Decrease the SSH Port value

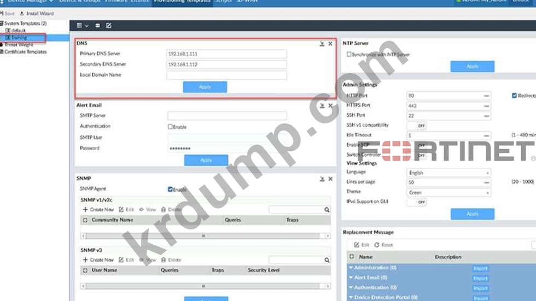coord(486,116)
